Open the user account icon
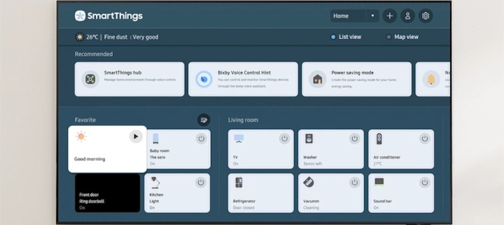 click(407, 16)
